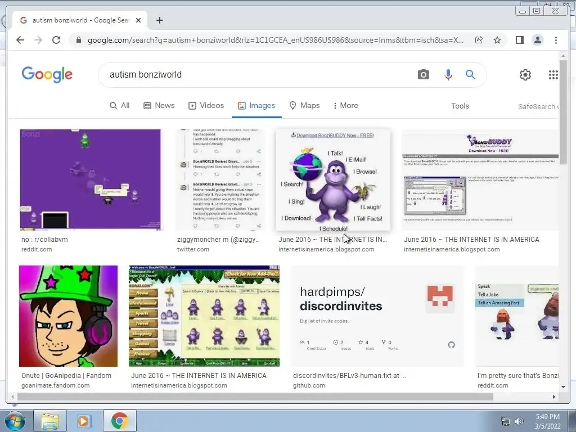Reload the current page
Viewport: 576px width, 432px height.
click(x=56, y=40)
